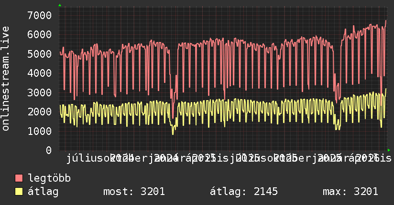The height and width of the screenshot is (205, 394).
Task: Click the 6000 y-axis label
Action: (x=40, y=35)
